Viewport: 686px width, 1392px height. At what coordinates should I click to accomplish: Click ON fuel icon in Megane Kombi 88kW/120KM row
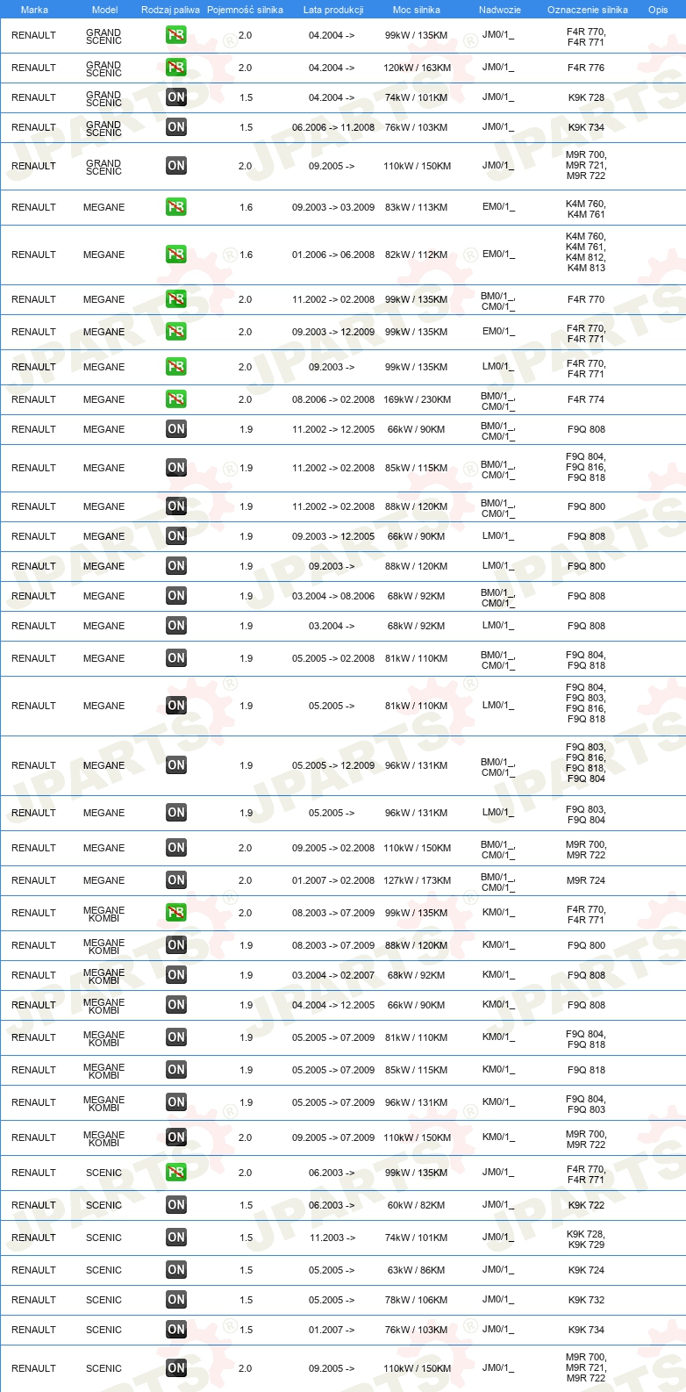coord(175,945)
